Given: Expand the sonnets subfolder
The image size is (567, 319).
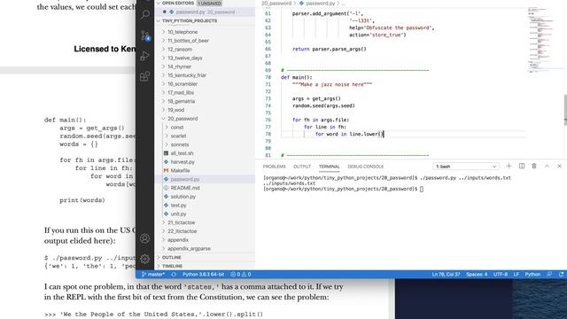Looking at the screenshot, I should tap(179, 144).
